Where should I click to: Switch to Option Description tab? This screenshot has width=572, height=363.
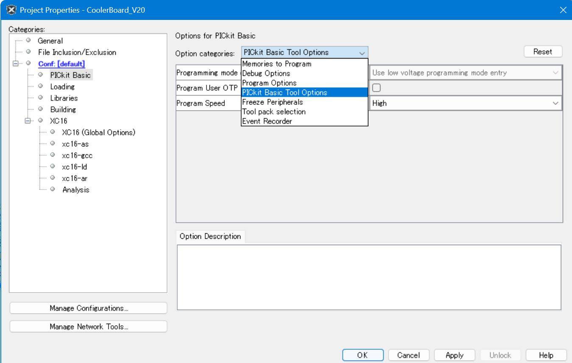tap(210, 236)
